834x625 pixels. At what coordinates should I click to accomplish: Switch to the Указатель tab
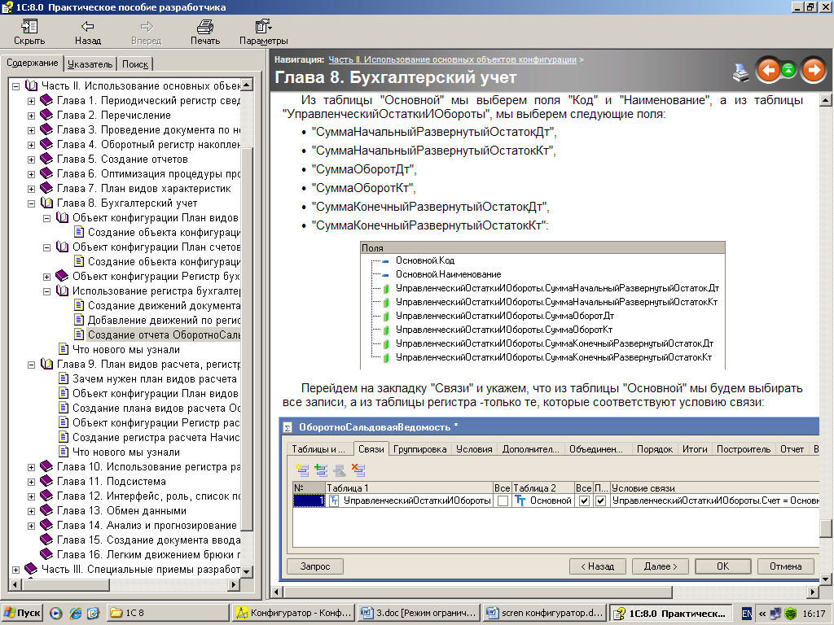pyautogui.click(x=90, y=64)
